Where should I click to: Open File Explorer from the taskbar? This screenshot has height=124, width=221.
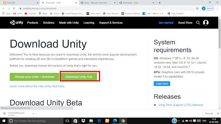point(91,121)
